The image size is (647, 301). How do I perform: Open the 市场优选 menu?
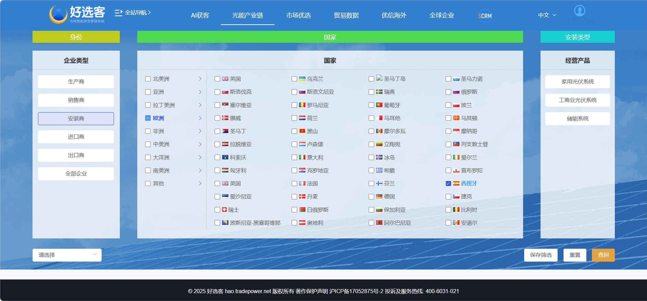[299, 15]
